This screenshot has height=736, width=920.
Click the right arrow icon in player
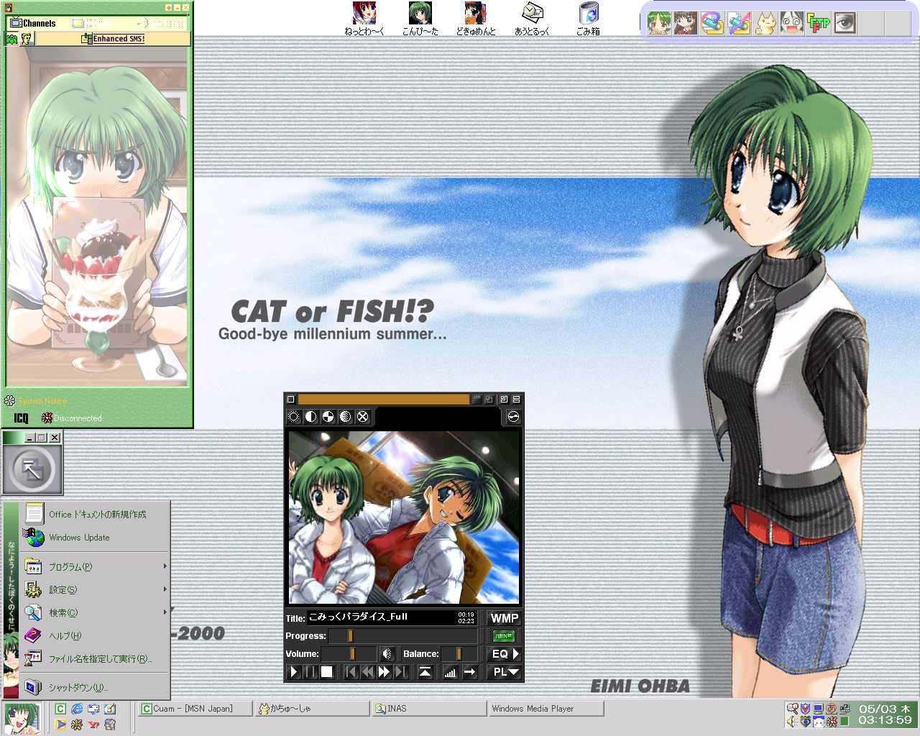pyautogui.click(x=469, y=672)
